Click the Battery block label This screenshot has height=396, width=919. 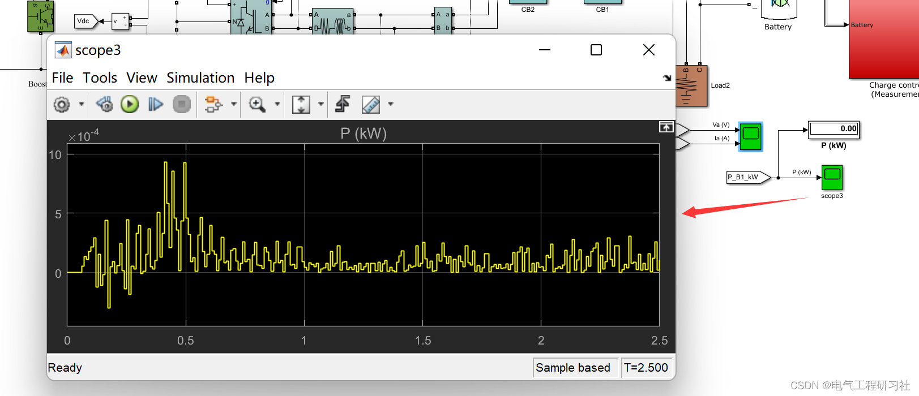pyautogui.click(x=778, y=27)
